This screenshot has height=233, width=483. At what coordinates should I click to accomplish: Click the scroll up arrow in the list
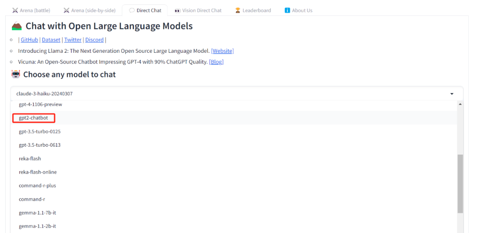tap(460, 104)
